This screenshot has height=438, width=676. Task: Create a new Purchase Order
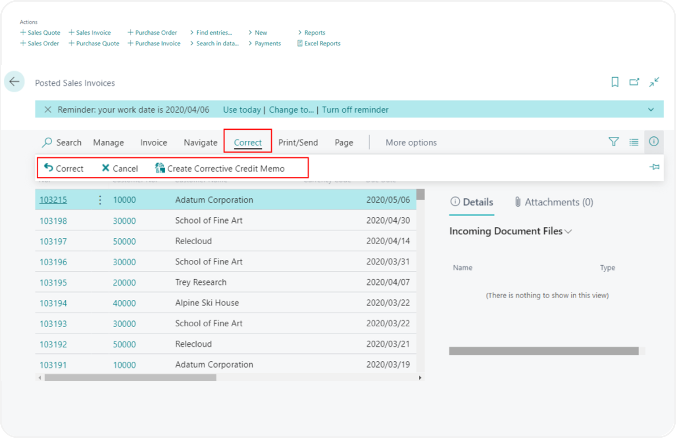coord(152,32)
